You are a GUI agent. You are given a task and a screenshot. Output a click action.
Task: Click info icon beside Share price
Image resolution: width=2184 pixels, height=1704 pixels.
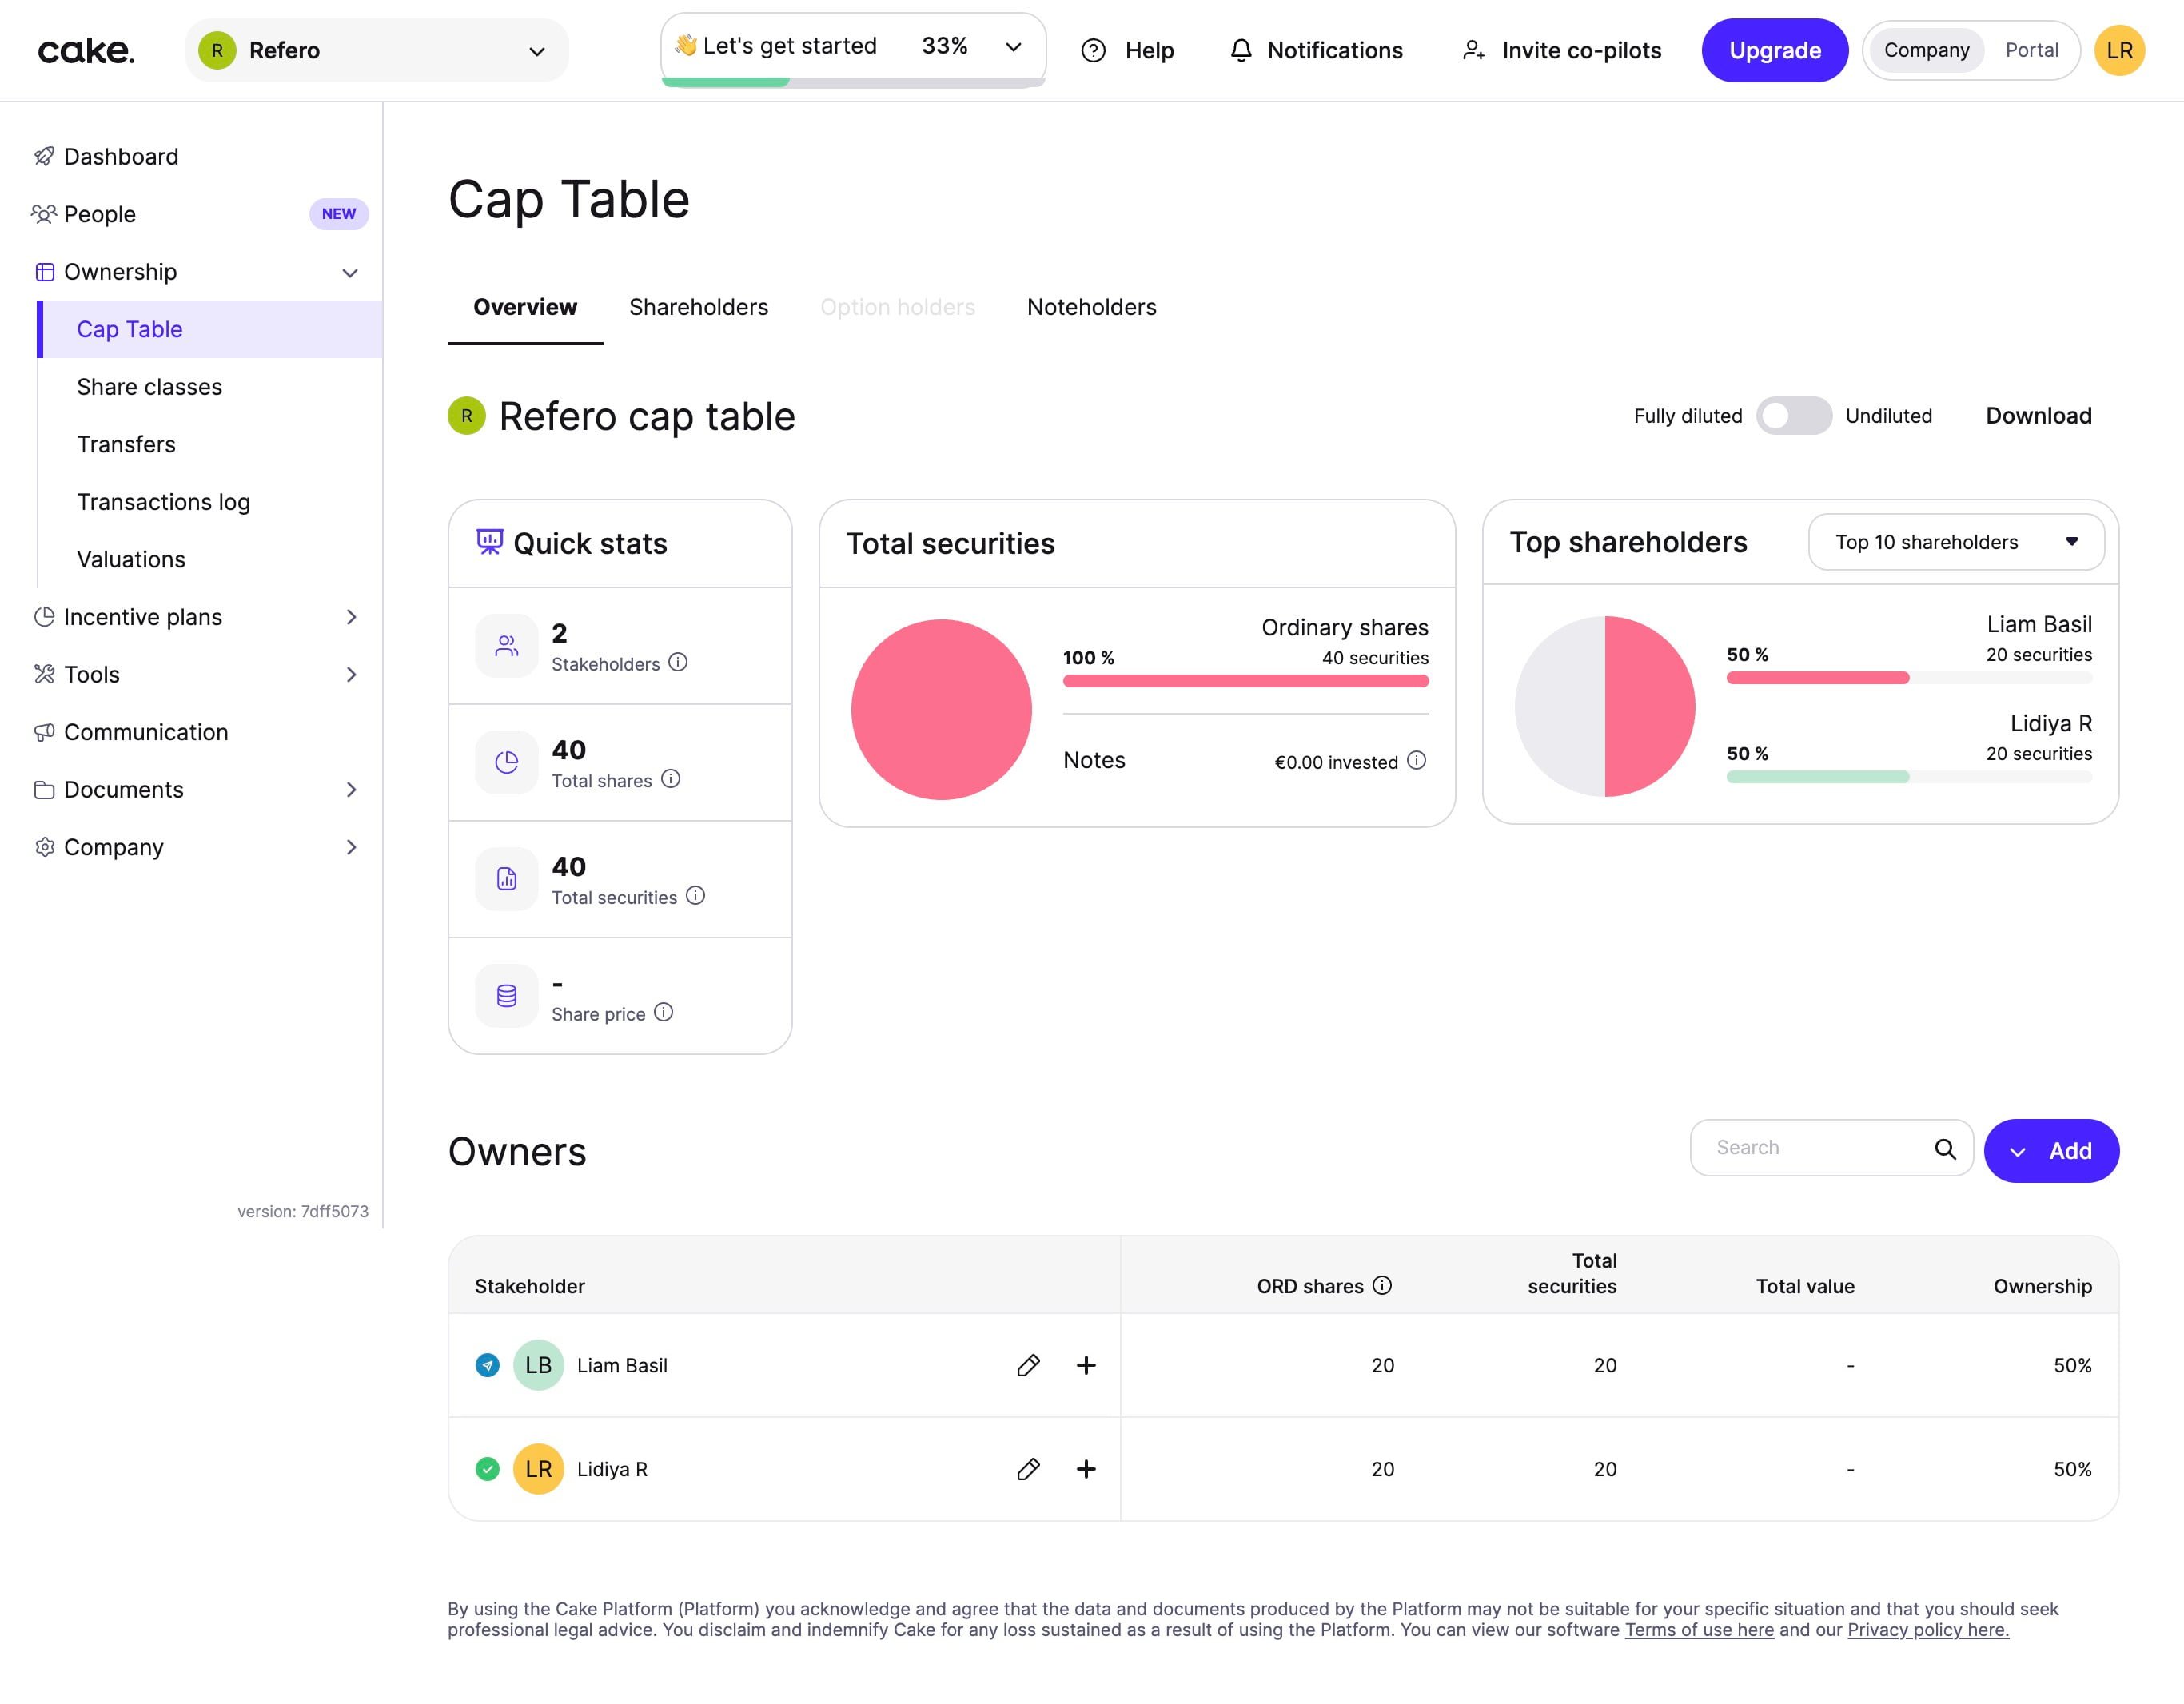[664, 1012]
